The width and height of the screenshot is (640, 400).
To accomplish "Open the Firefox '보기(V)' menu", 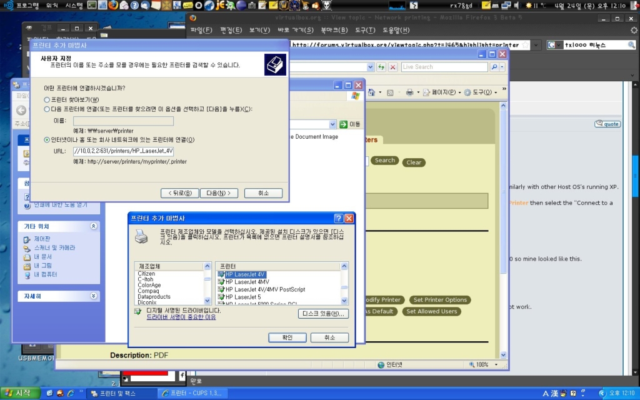I will click(259, 30).
